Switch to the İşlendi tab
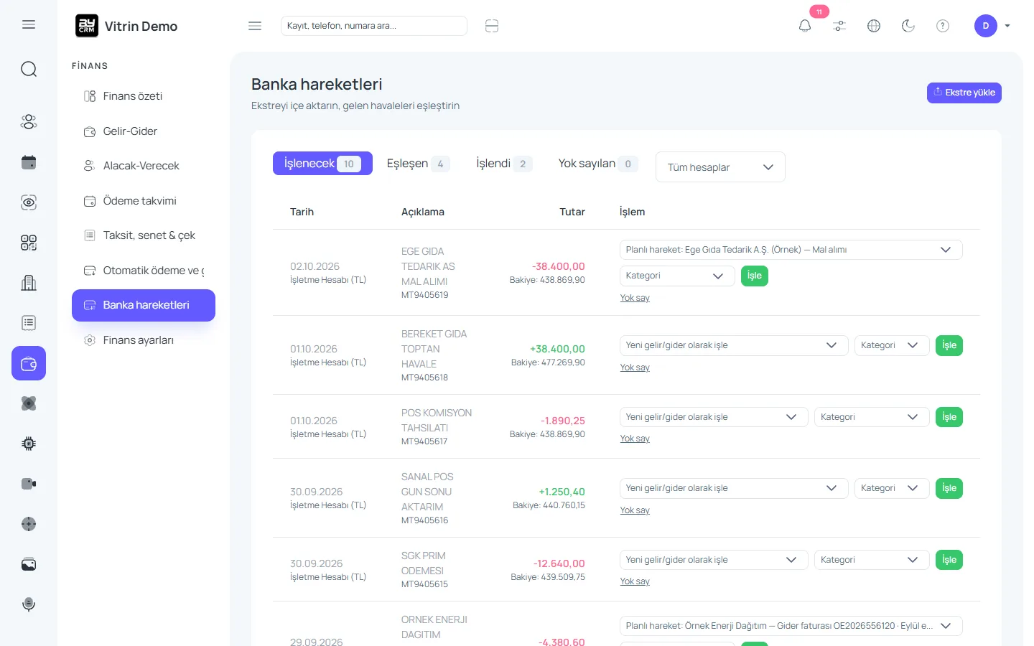The image size is (1034, 646). click(x=504, y=164)
